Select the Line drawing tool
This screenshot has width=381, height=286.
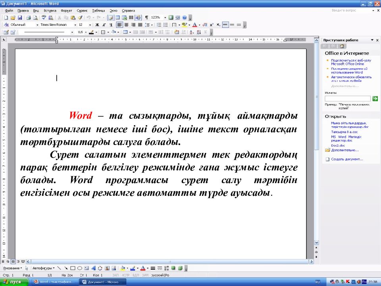click(59, 268)
